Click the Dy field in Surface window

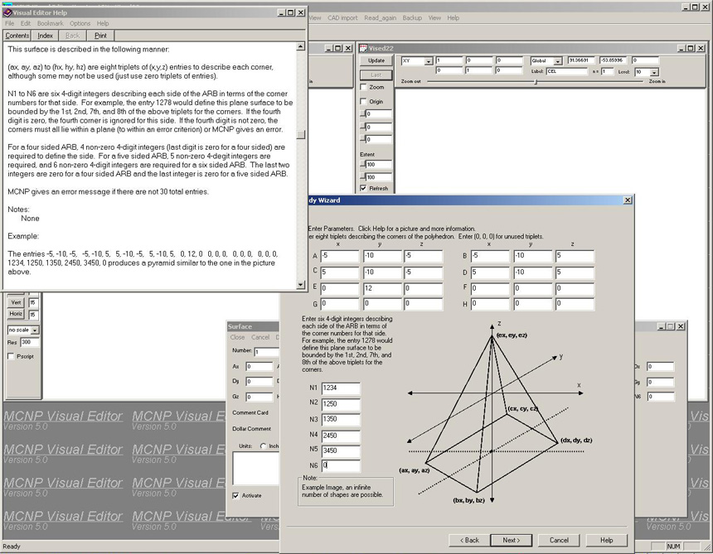(259, 382)
